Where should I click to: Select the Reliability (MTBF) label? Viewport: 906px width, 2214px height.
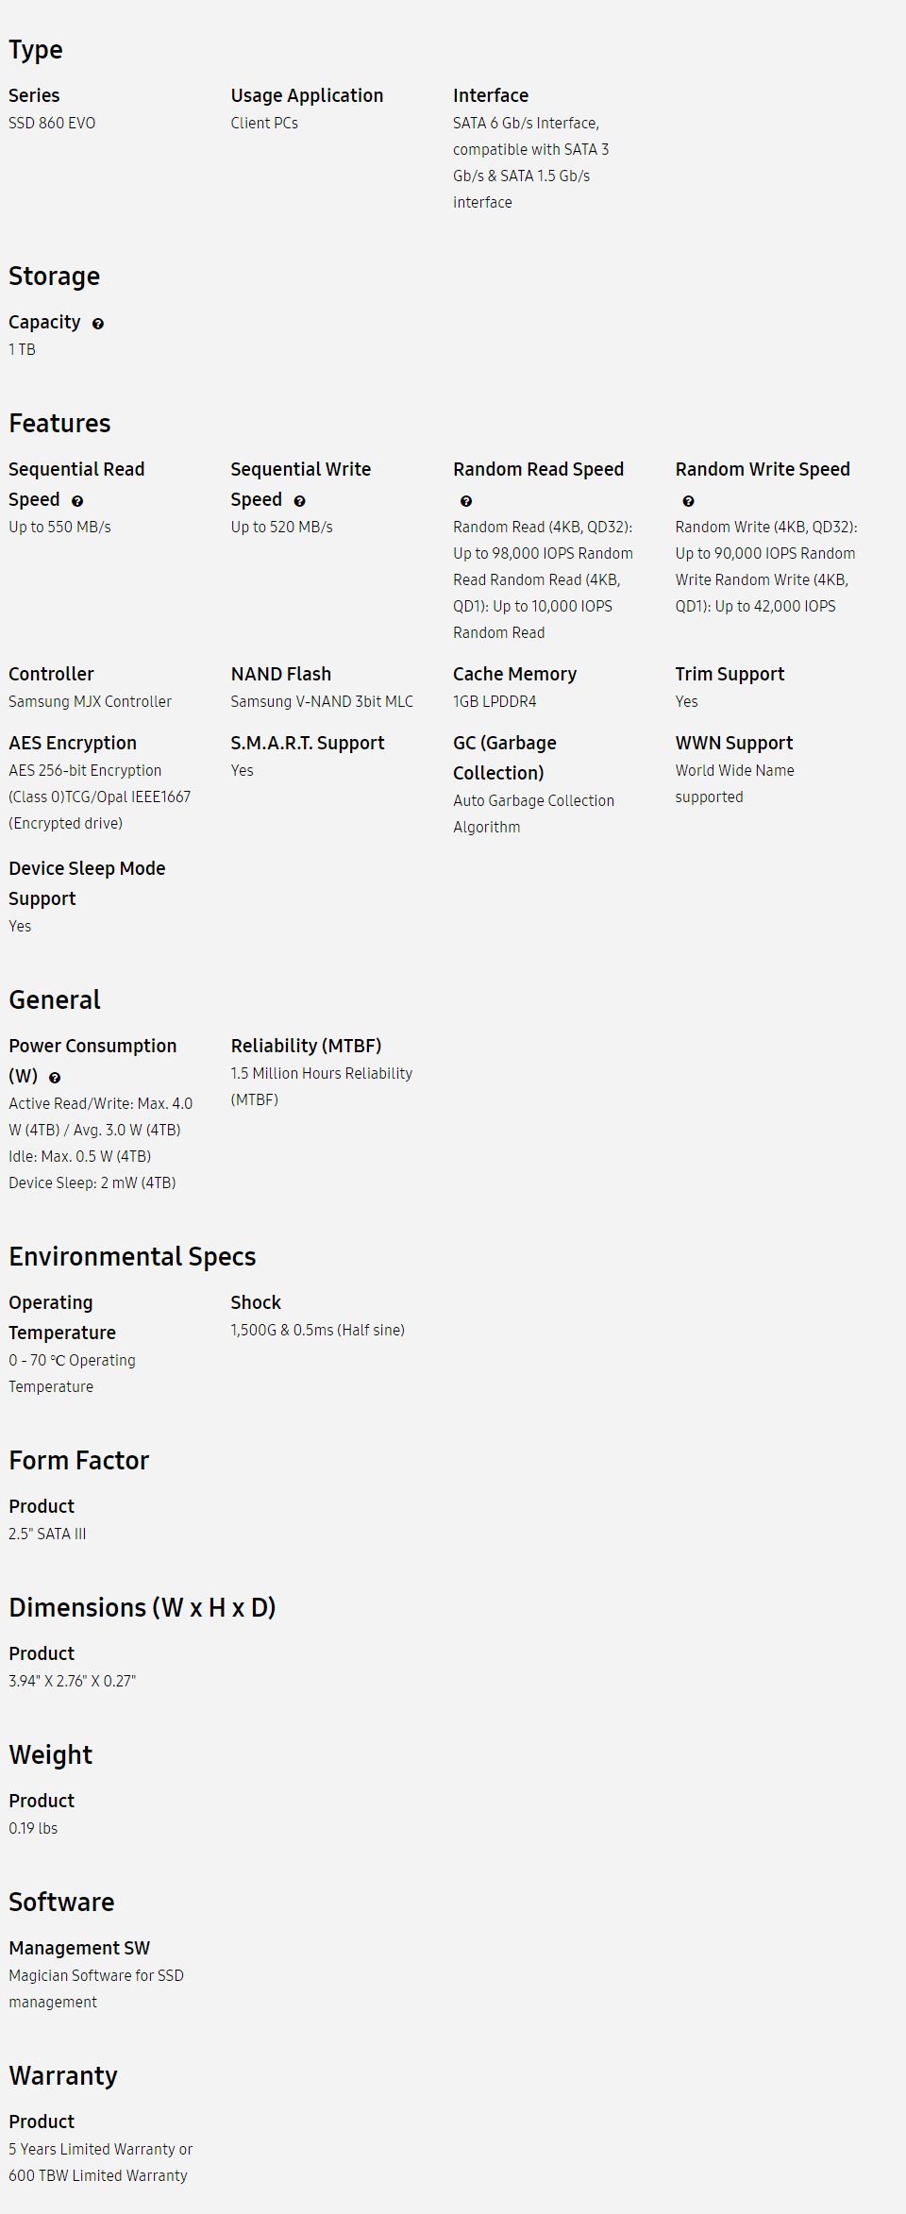[307, 1047]
